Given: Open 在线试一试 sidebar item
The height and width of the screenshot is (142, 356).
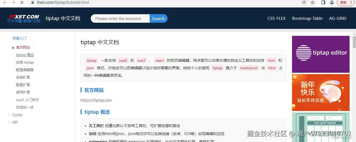Looking at the screenshot, I should click(x=25, y=107).
